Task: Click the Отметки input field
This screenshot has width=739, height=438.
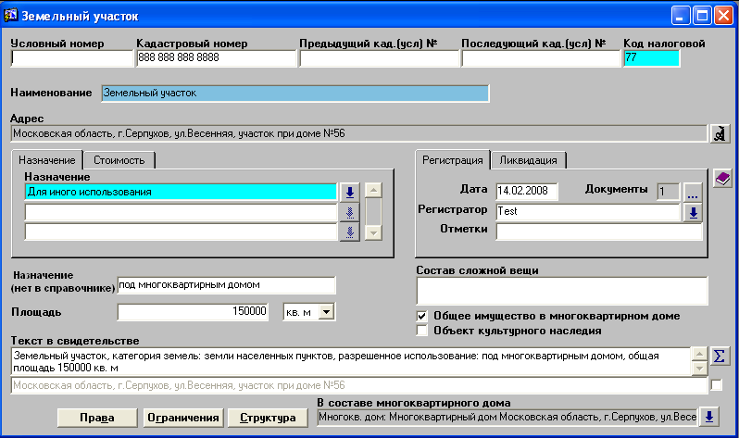Action: pos(599,232)
